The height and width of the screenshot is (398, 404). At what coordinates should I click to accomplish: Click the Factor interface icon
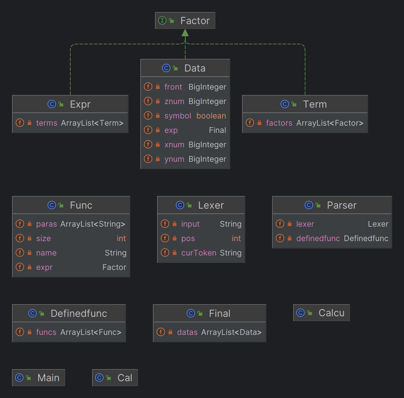[162, 20]
